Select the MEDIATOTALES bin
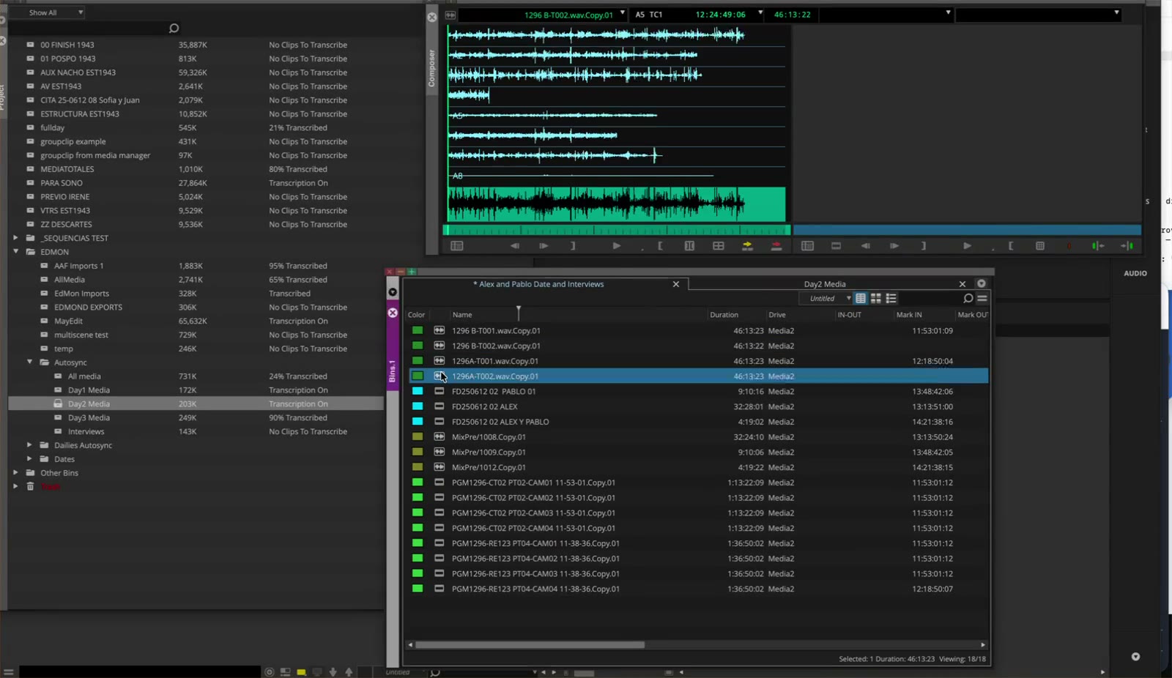This screenshot has height=678, width=1172. [67, 169]
